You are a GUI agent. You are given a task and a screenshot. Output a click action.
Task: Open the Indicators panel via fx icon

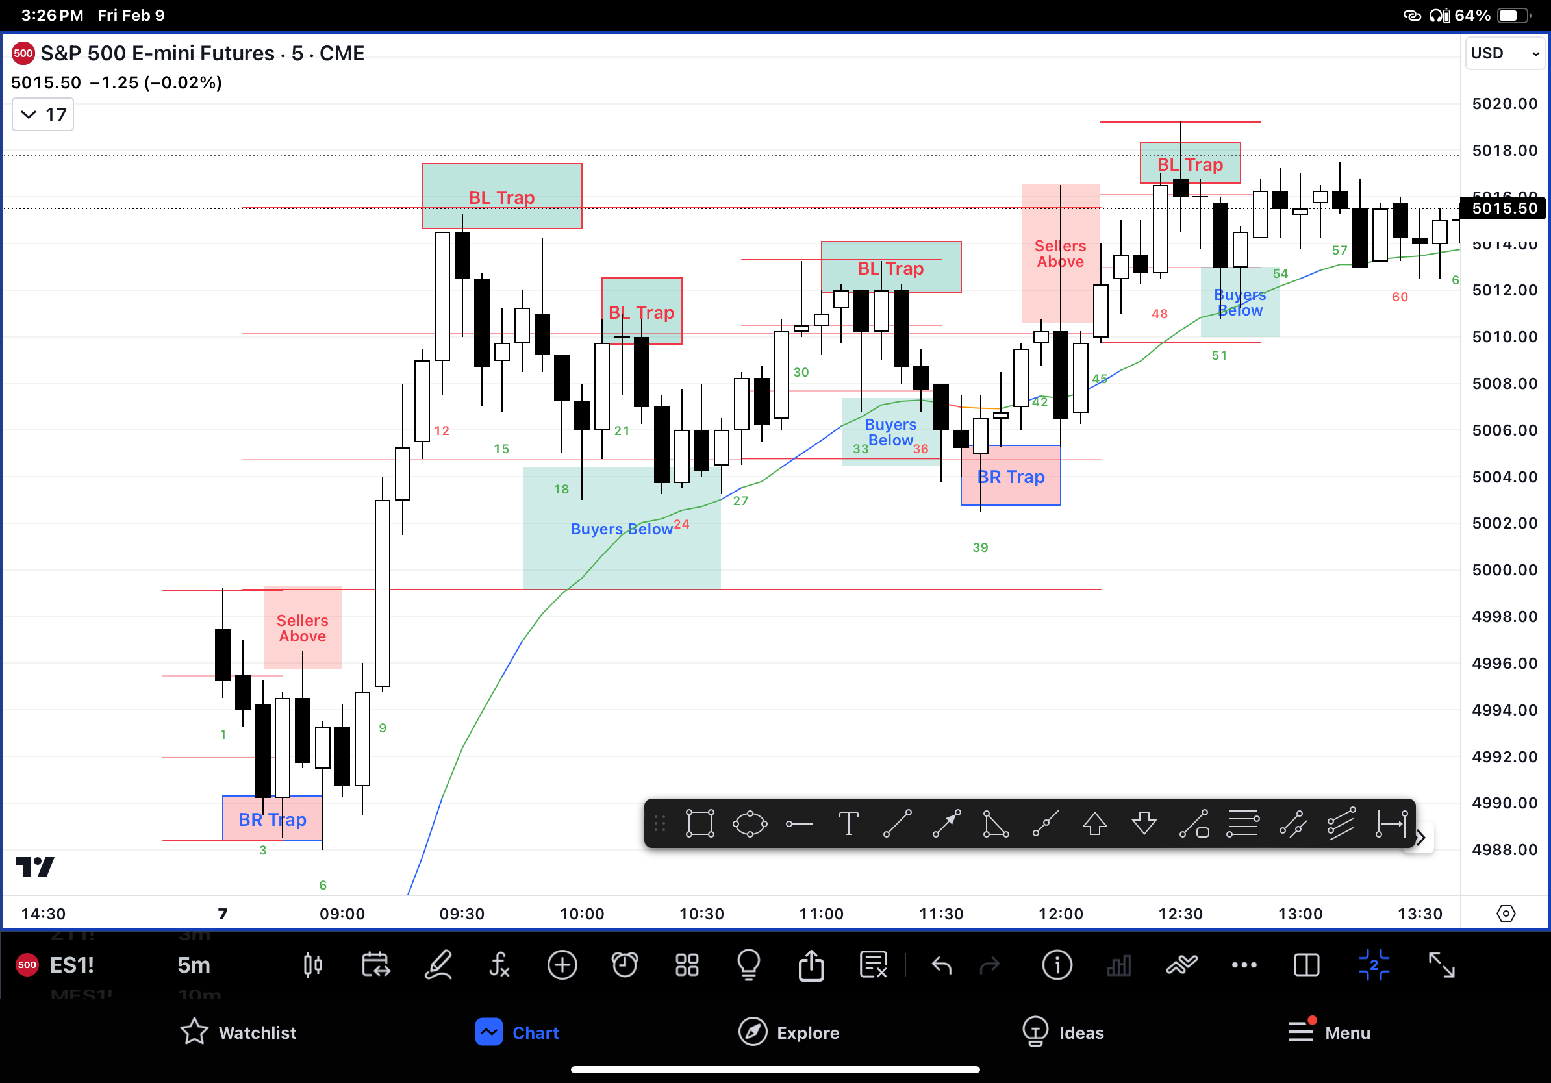[x=500, y=965]
